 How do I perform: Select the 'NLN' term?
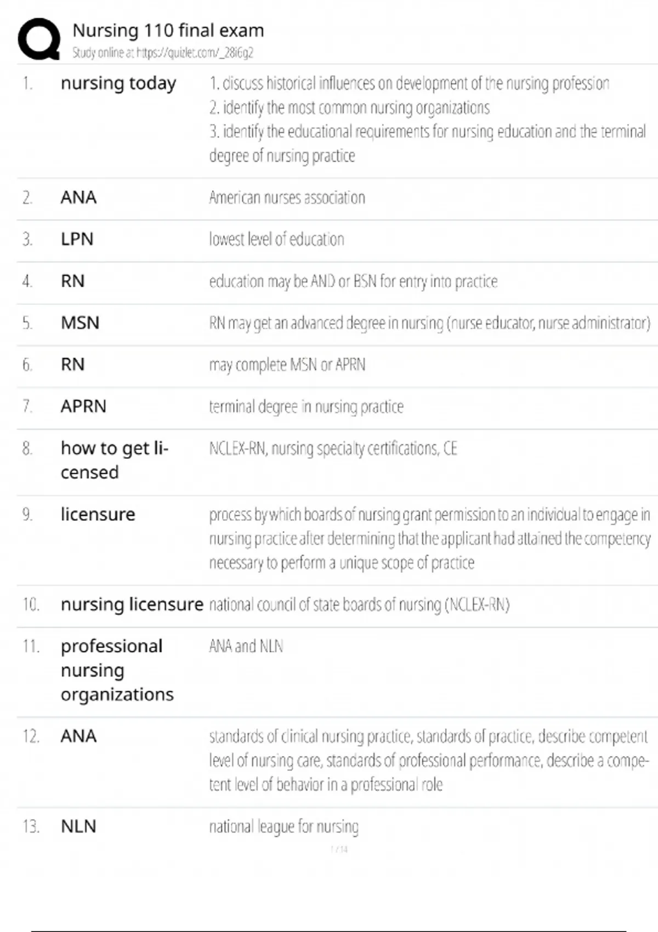tap(78, 826)
